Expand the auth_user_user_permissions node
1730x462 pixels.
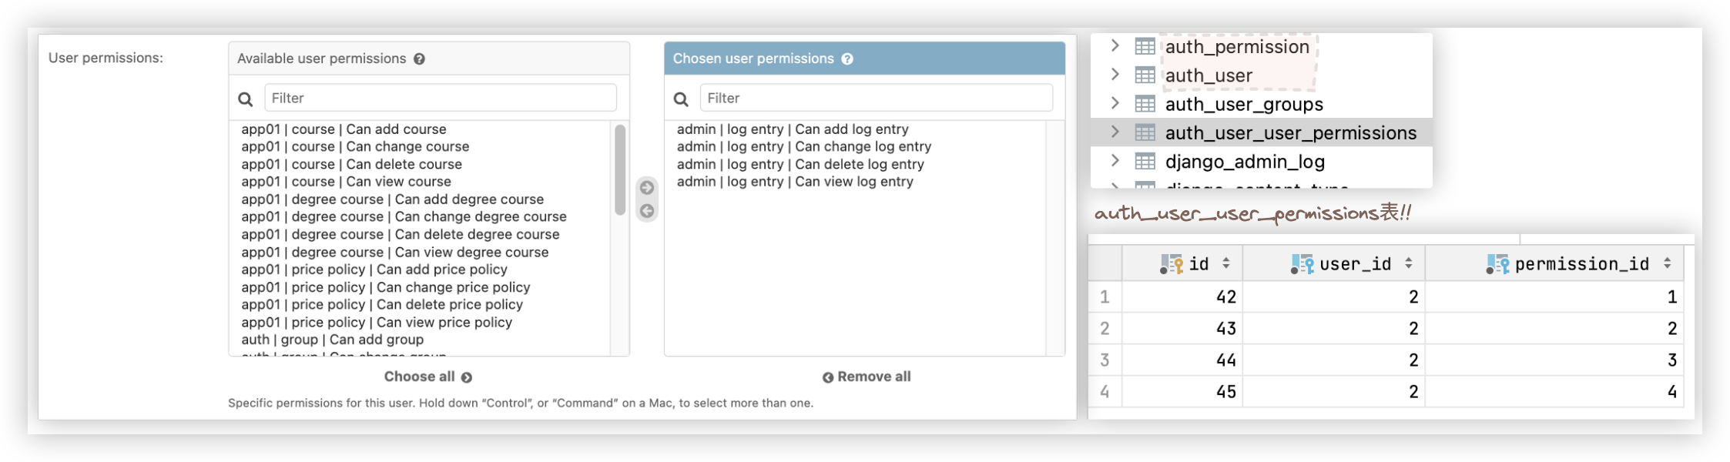click(x=1115, y=132)
